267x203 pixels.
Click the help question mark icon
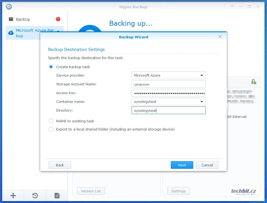[232, 7]
